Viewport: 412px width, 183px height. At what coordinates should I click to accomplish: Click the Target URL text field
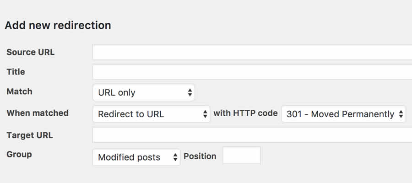[x=252, y=135]
